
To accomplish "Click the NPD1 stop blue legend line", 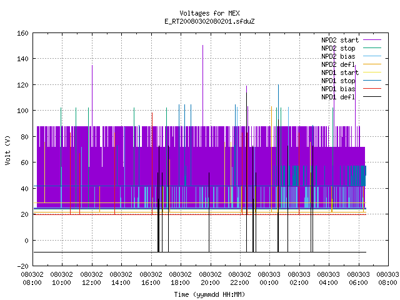I will (372, 81).
